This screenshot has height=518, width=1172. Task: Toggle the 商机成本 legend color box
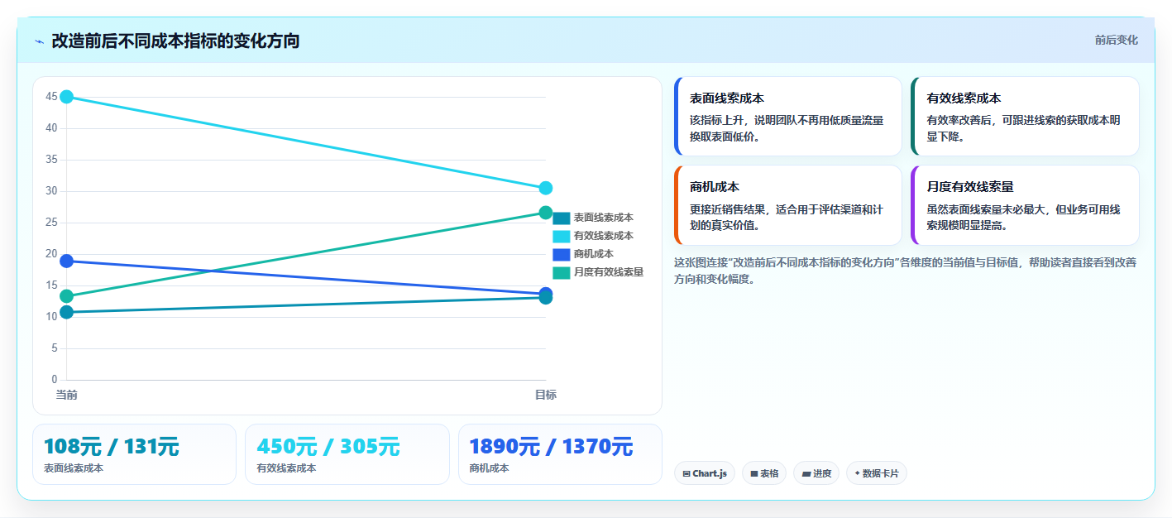pos(561,255)
